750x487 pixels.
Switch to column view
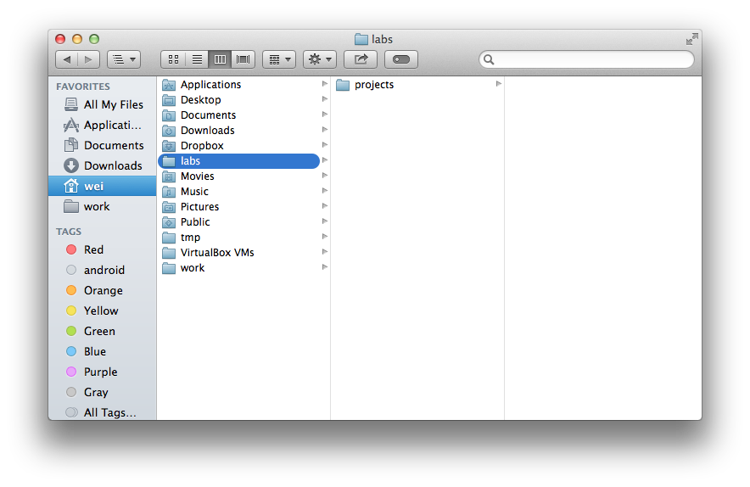[220, 59]
